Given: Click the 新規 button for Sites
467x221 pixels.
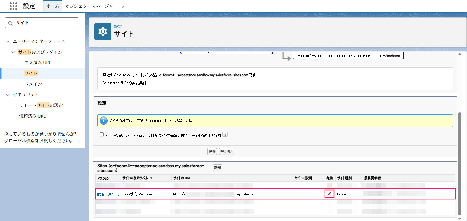Looking at the screenshot, I should [218, 168].
